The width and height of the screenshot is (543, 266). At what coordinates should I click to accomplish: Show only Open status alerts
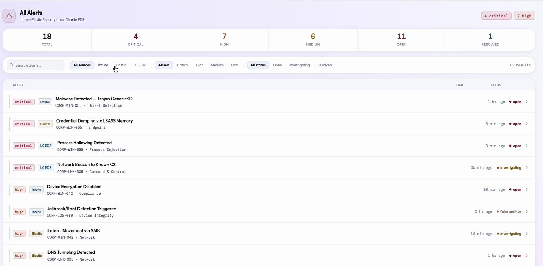pos(277,65)
